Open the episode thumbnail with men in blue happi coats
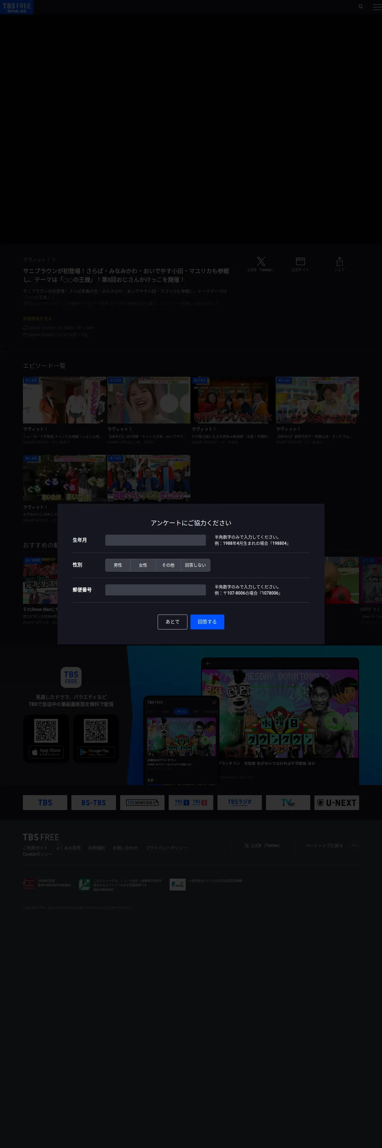 [148, 478]
